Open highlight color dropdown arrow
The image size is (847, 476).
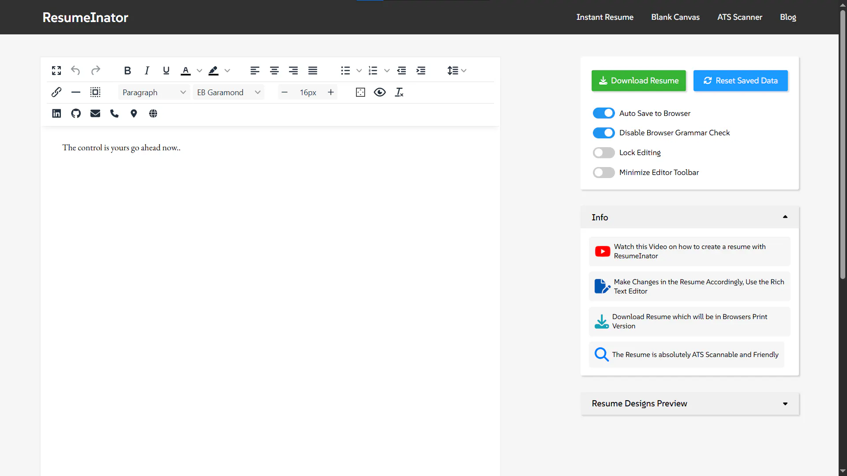click(x=227, y=71)
